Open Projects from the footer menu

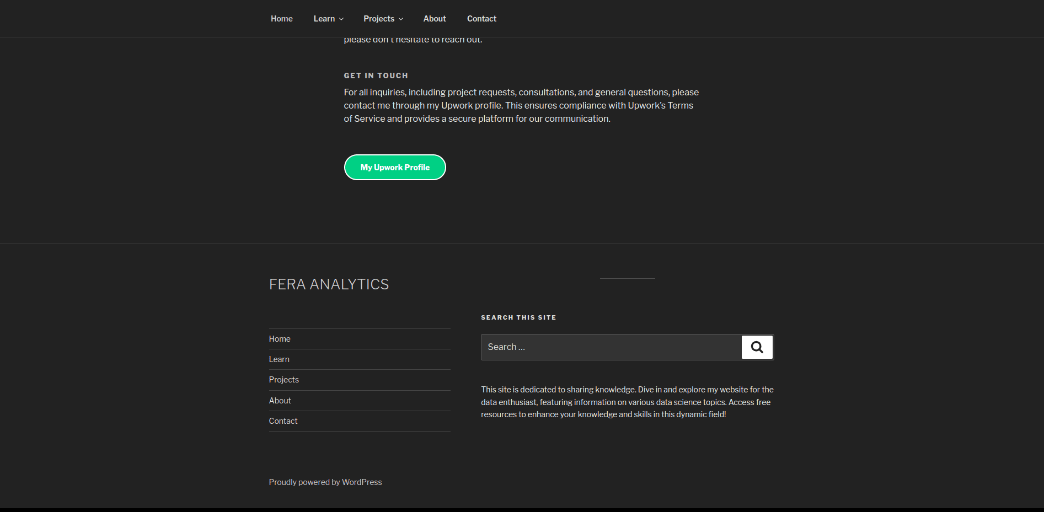click(284, 380)
